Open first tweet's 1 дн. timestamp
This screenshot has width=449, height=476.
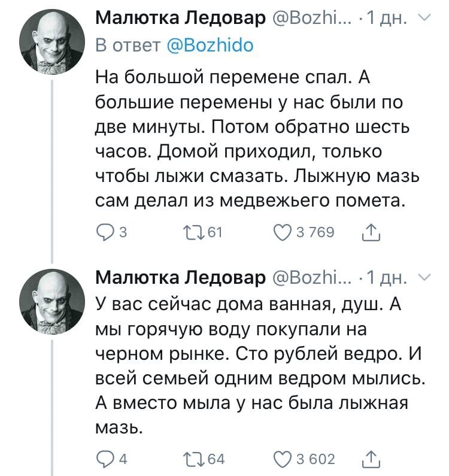coord(387,19)
